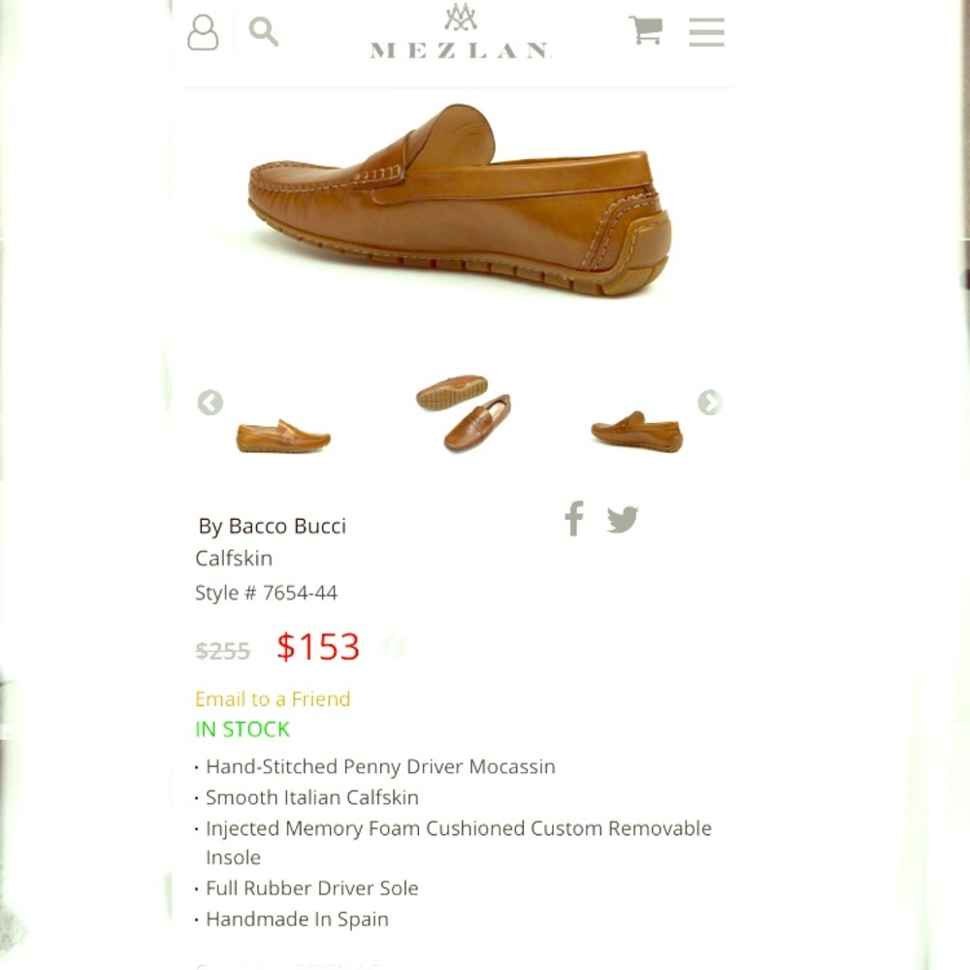Click the info icon next to the price
The image size is (970, 970).
tap(394, 648)
